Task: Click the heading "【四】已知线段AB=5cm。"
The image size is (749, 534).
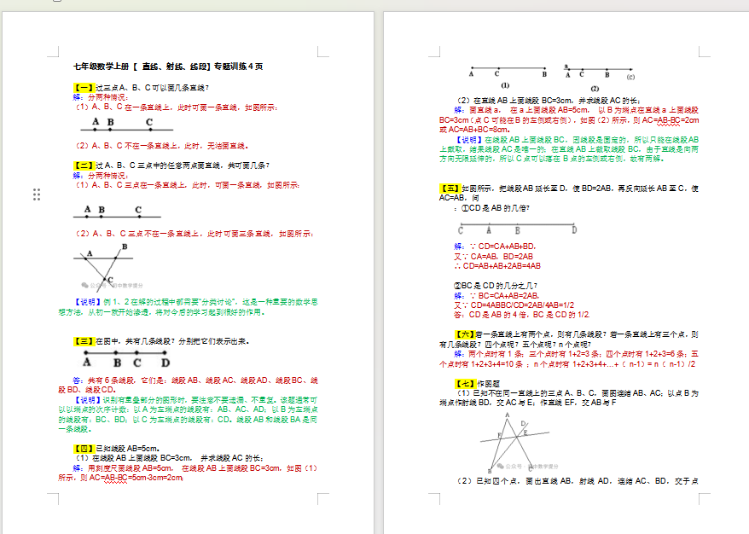Action: 117,448
